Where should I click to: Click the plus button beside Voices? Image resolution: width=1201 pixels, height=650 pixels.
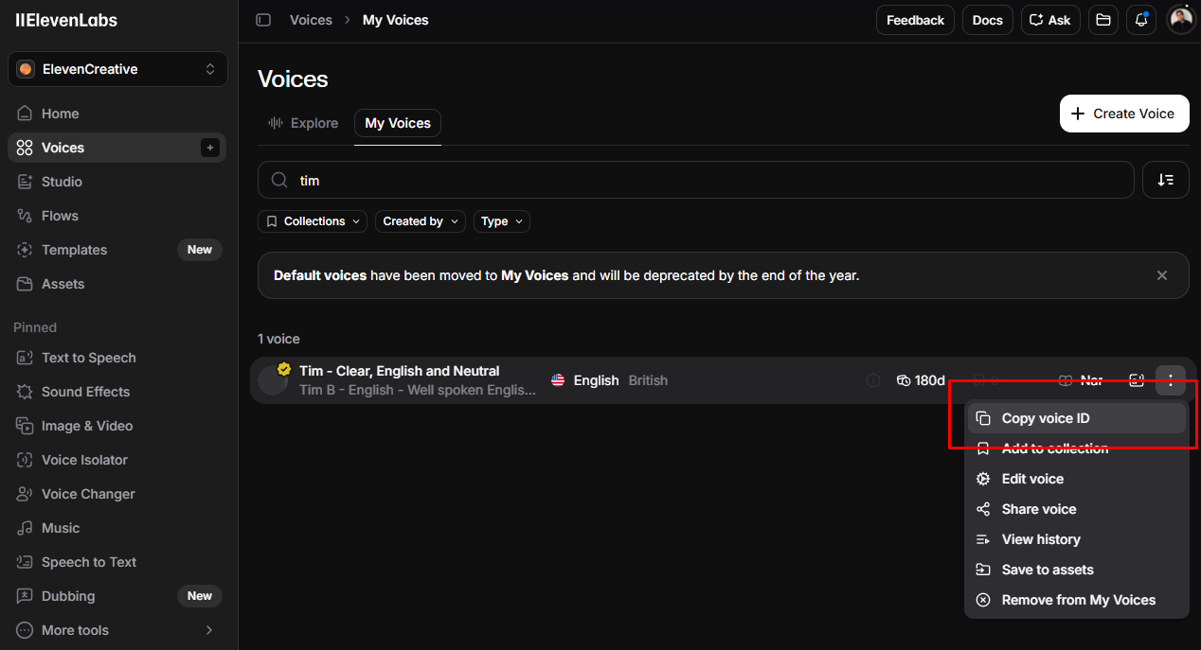tap(210, 148)
